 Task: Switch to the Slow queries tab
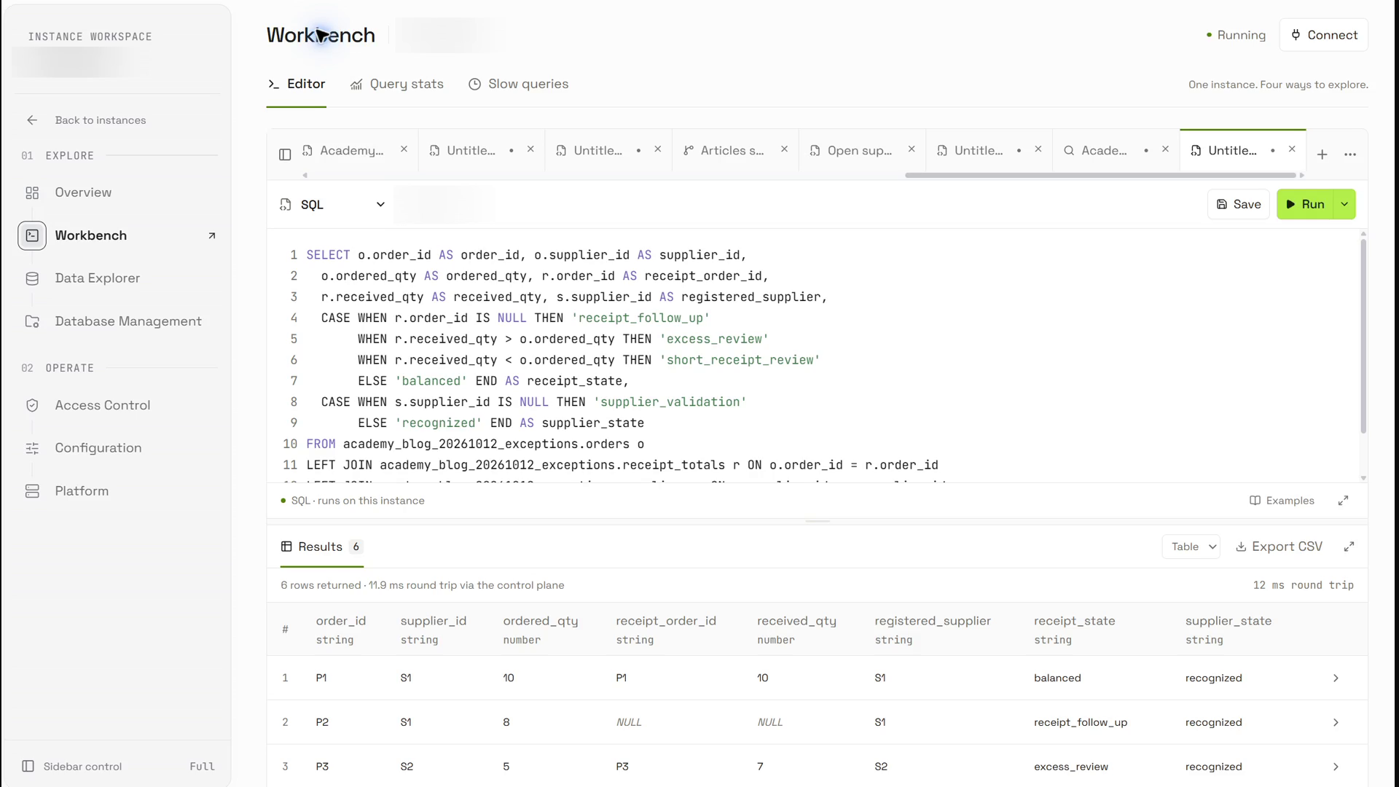point(518,85)
